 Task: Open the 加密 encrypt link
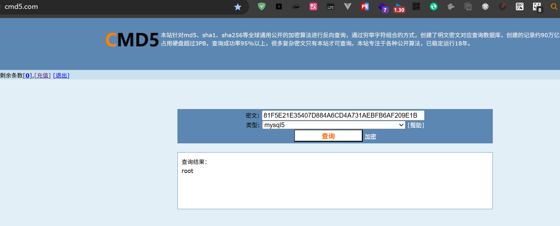pos(370,136)
